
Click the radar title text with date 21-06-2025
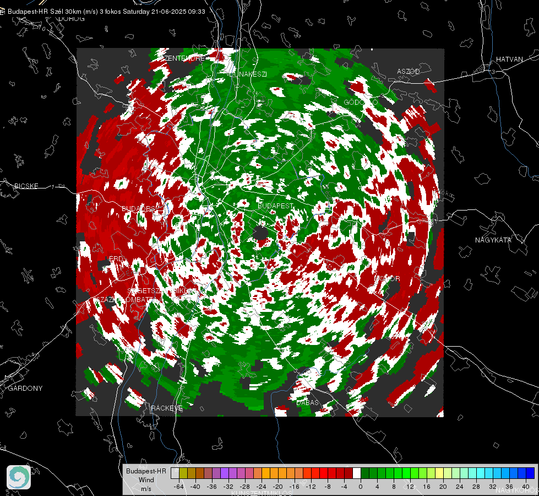106,12
